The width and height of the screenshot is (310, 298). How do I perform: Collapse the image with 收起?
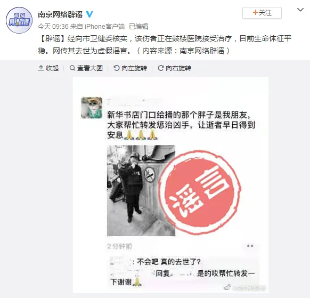point(48,68)
